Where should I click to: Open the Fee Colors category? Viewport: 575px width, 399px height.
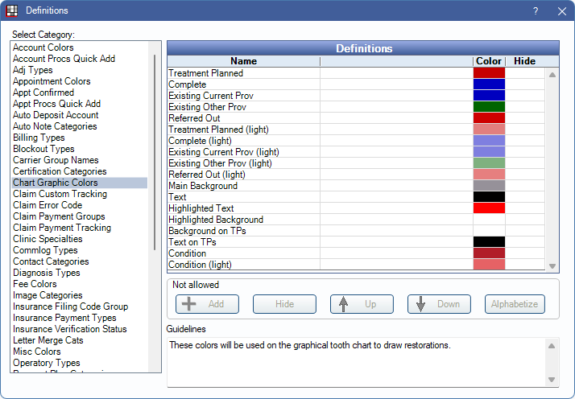(35, 284)
